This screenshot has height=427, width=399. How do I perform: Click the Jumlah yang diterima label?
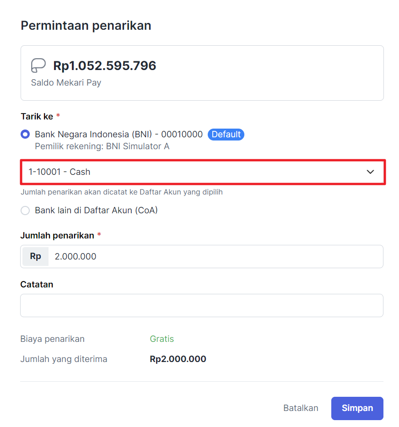click(64, 359)
